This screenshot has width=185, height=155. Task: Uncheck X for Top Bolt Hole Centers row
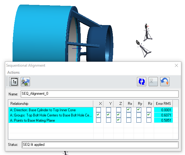(x=98, y=115)
